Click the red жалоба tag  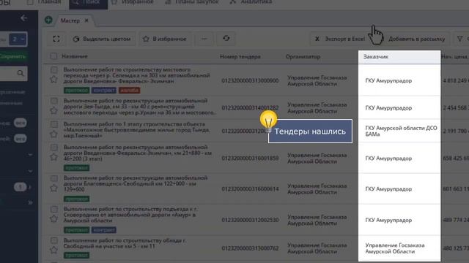coord(129,90)
